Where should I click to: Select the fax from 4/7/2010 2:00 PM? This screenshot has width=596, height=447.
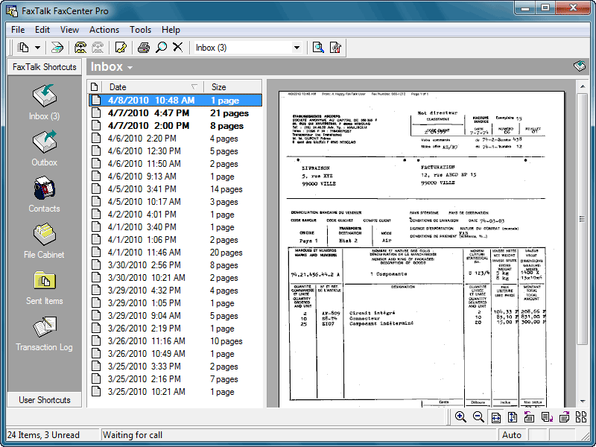pyautogui.click(x=175, y=126)
